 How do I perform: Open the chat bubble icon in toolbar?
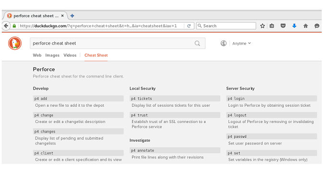(x=317, y=26)
